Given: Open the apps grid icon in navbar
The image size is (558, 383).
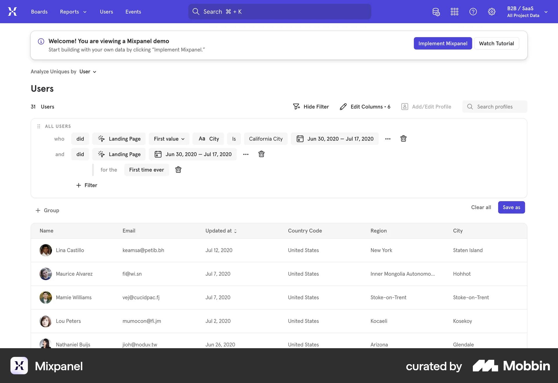Looking at the screenshot, I should click(454, 12).
